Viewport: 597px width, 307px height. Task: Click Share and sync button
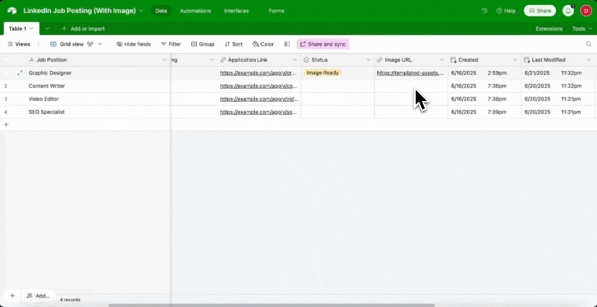tap(323, 44)
